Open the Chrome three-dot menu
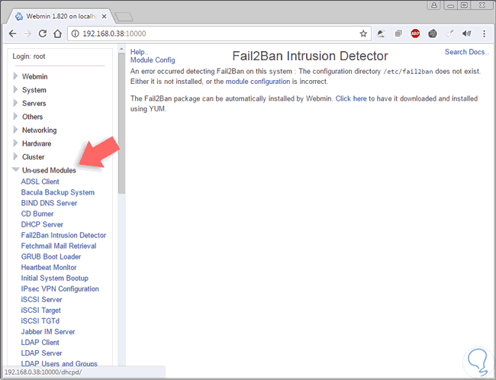The image size is (496, 380). coord(484,34)
